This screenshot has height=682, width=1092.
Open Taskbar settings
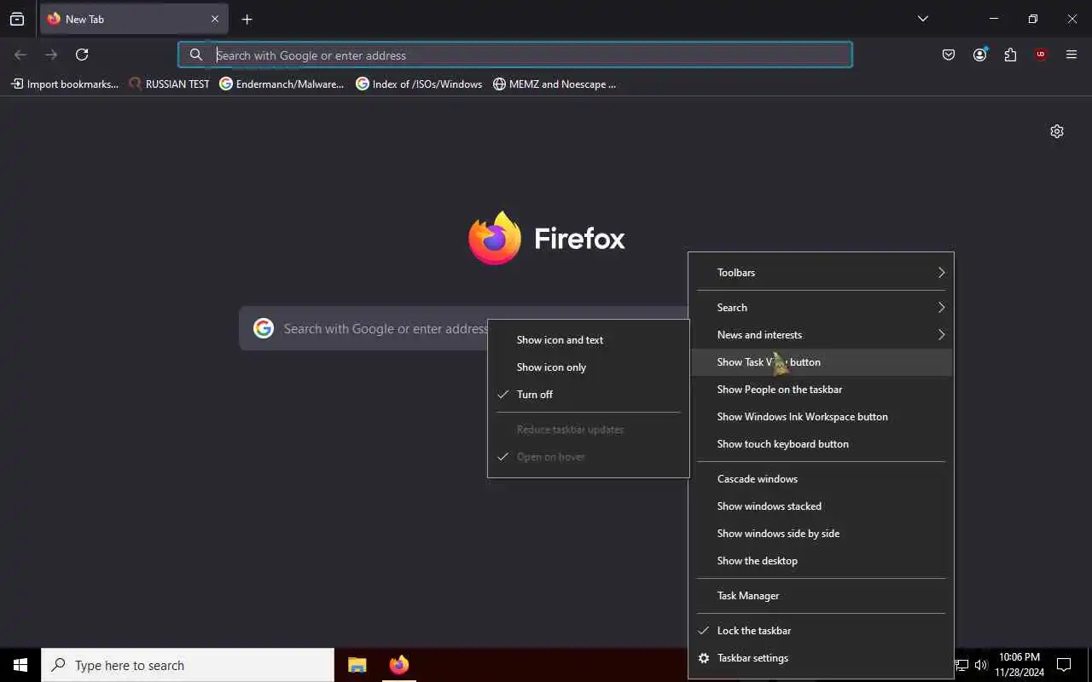coord(822,658)
